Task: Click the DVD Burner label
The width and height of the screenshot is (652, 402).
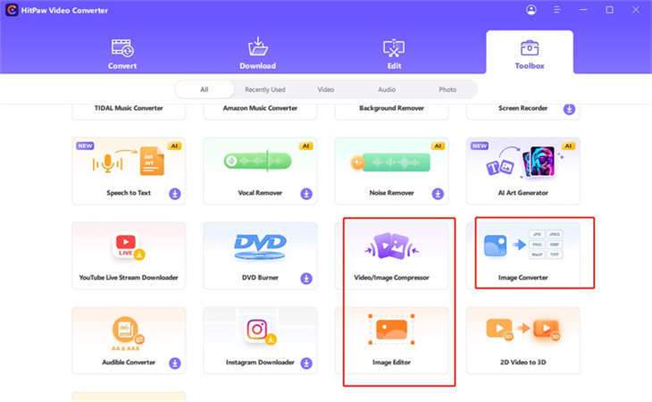Action: 260,278
